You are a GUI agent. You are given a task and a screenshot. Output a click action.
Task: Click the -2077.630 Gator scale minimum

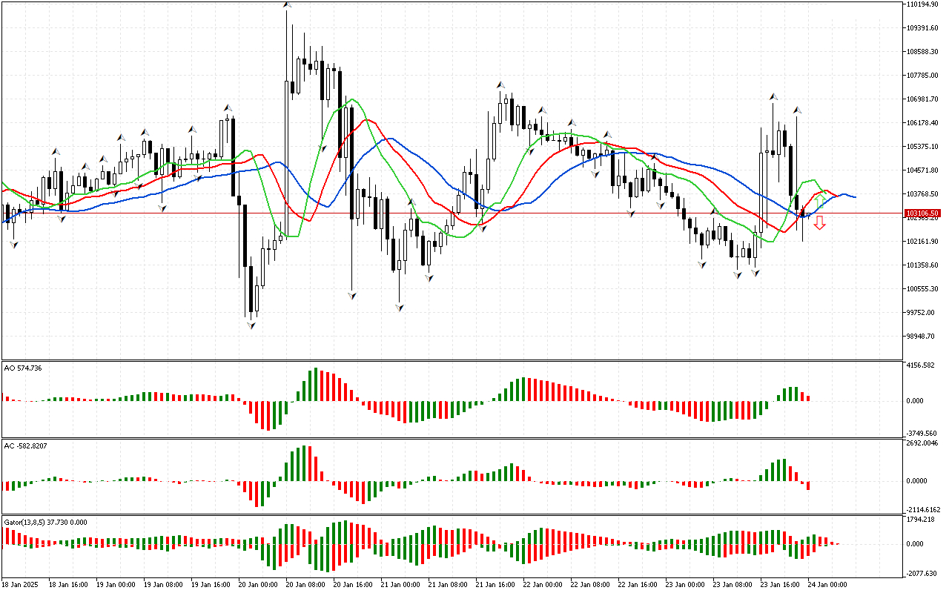922,574
